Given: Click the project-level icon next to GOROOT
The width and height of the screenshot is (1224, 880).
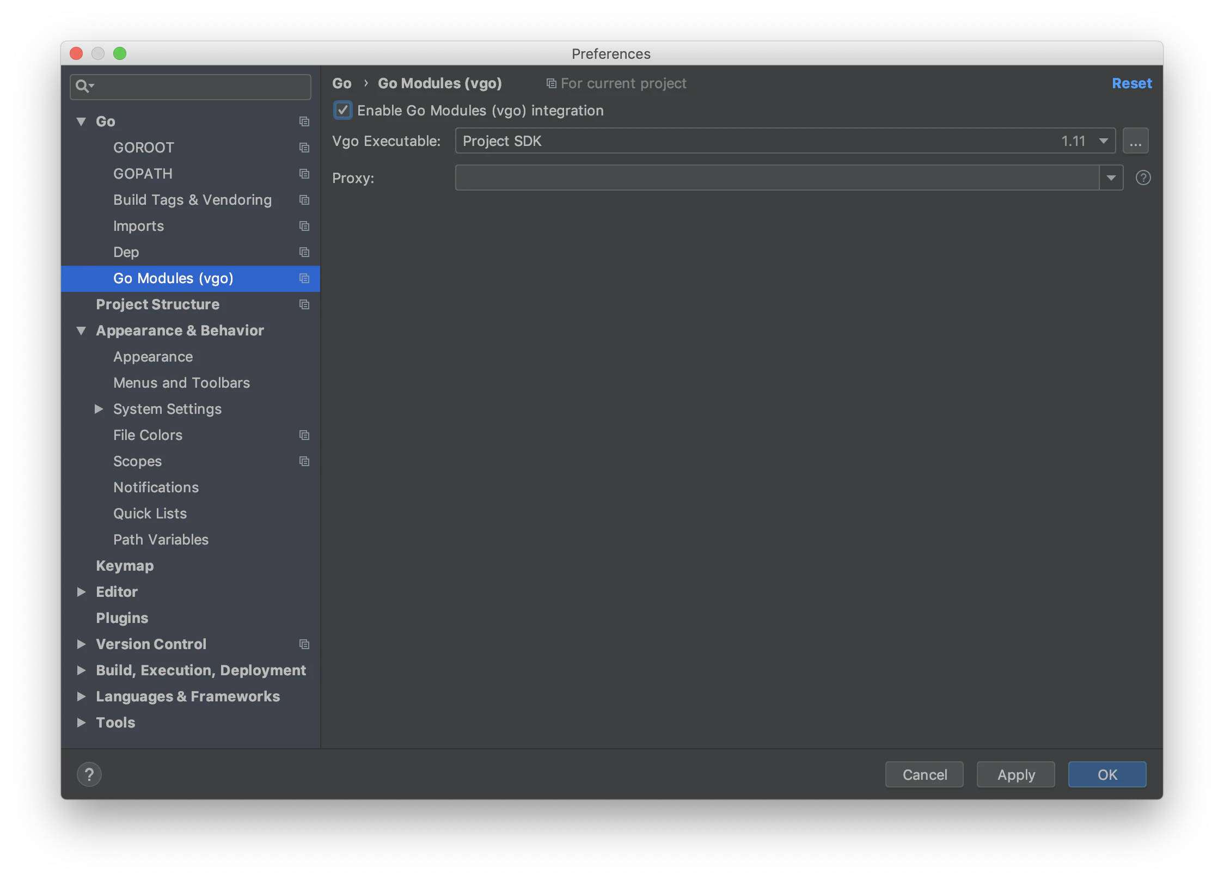Looking at the screenshot, I should coord(304,148).
